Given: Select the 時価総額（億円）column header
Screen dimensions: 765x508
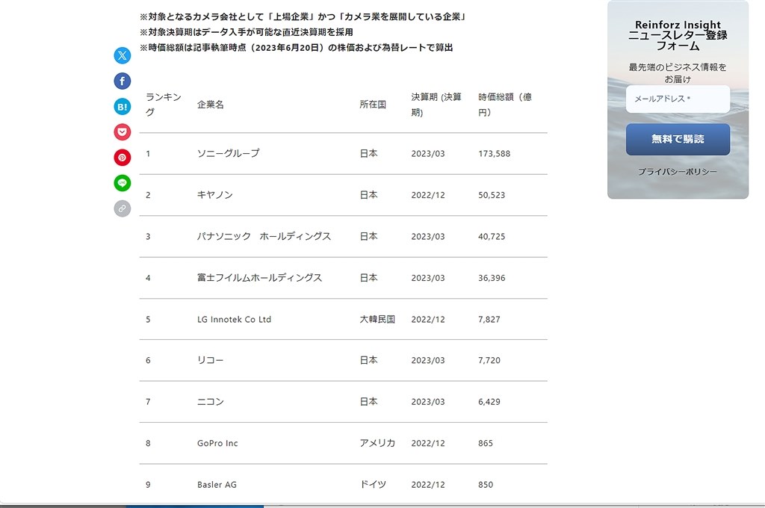Looking at the screenshot, I should [x=505, y=105].
